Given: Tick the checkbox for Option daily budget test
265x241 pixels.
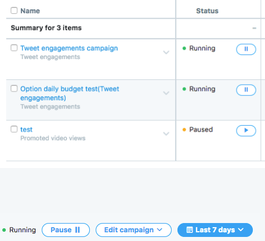Looking at the screenshot, I should tap(14, 89).
